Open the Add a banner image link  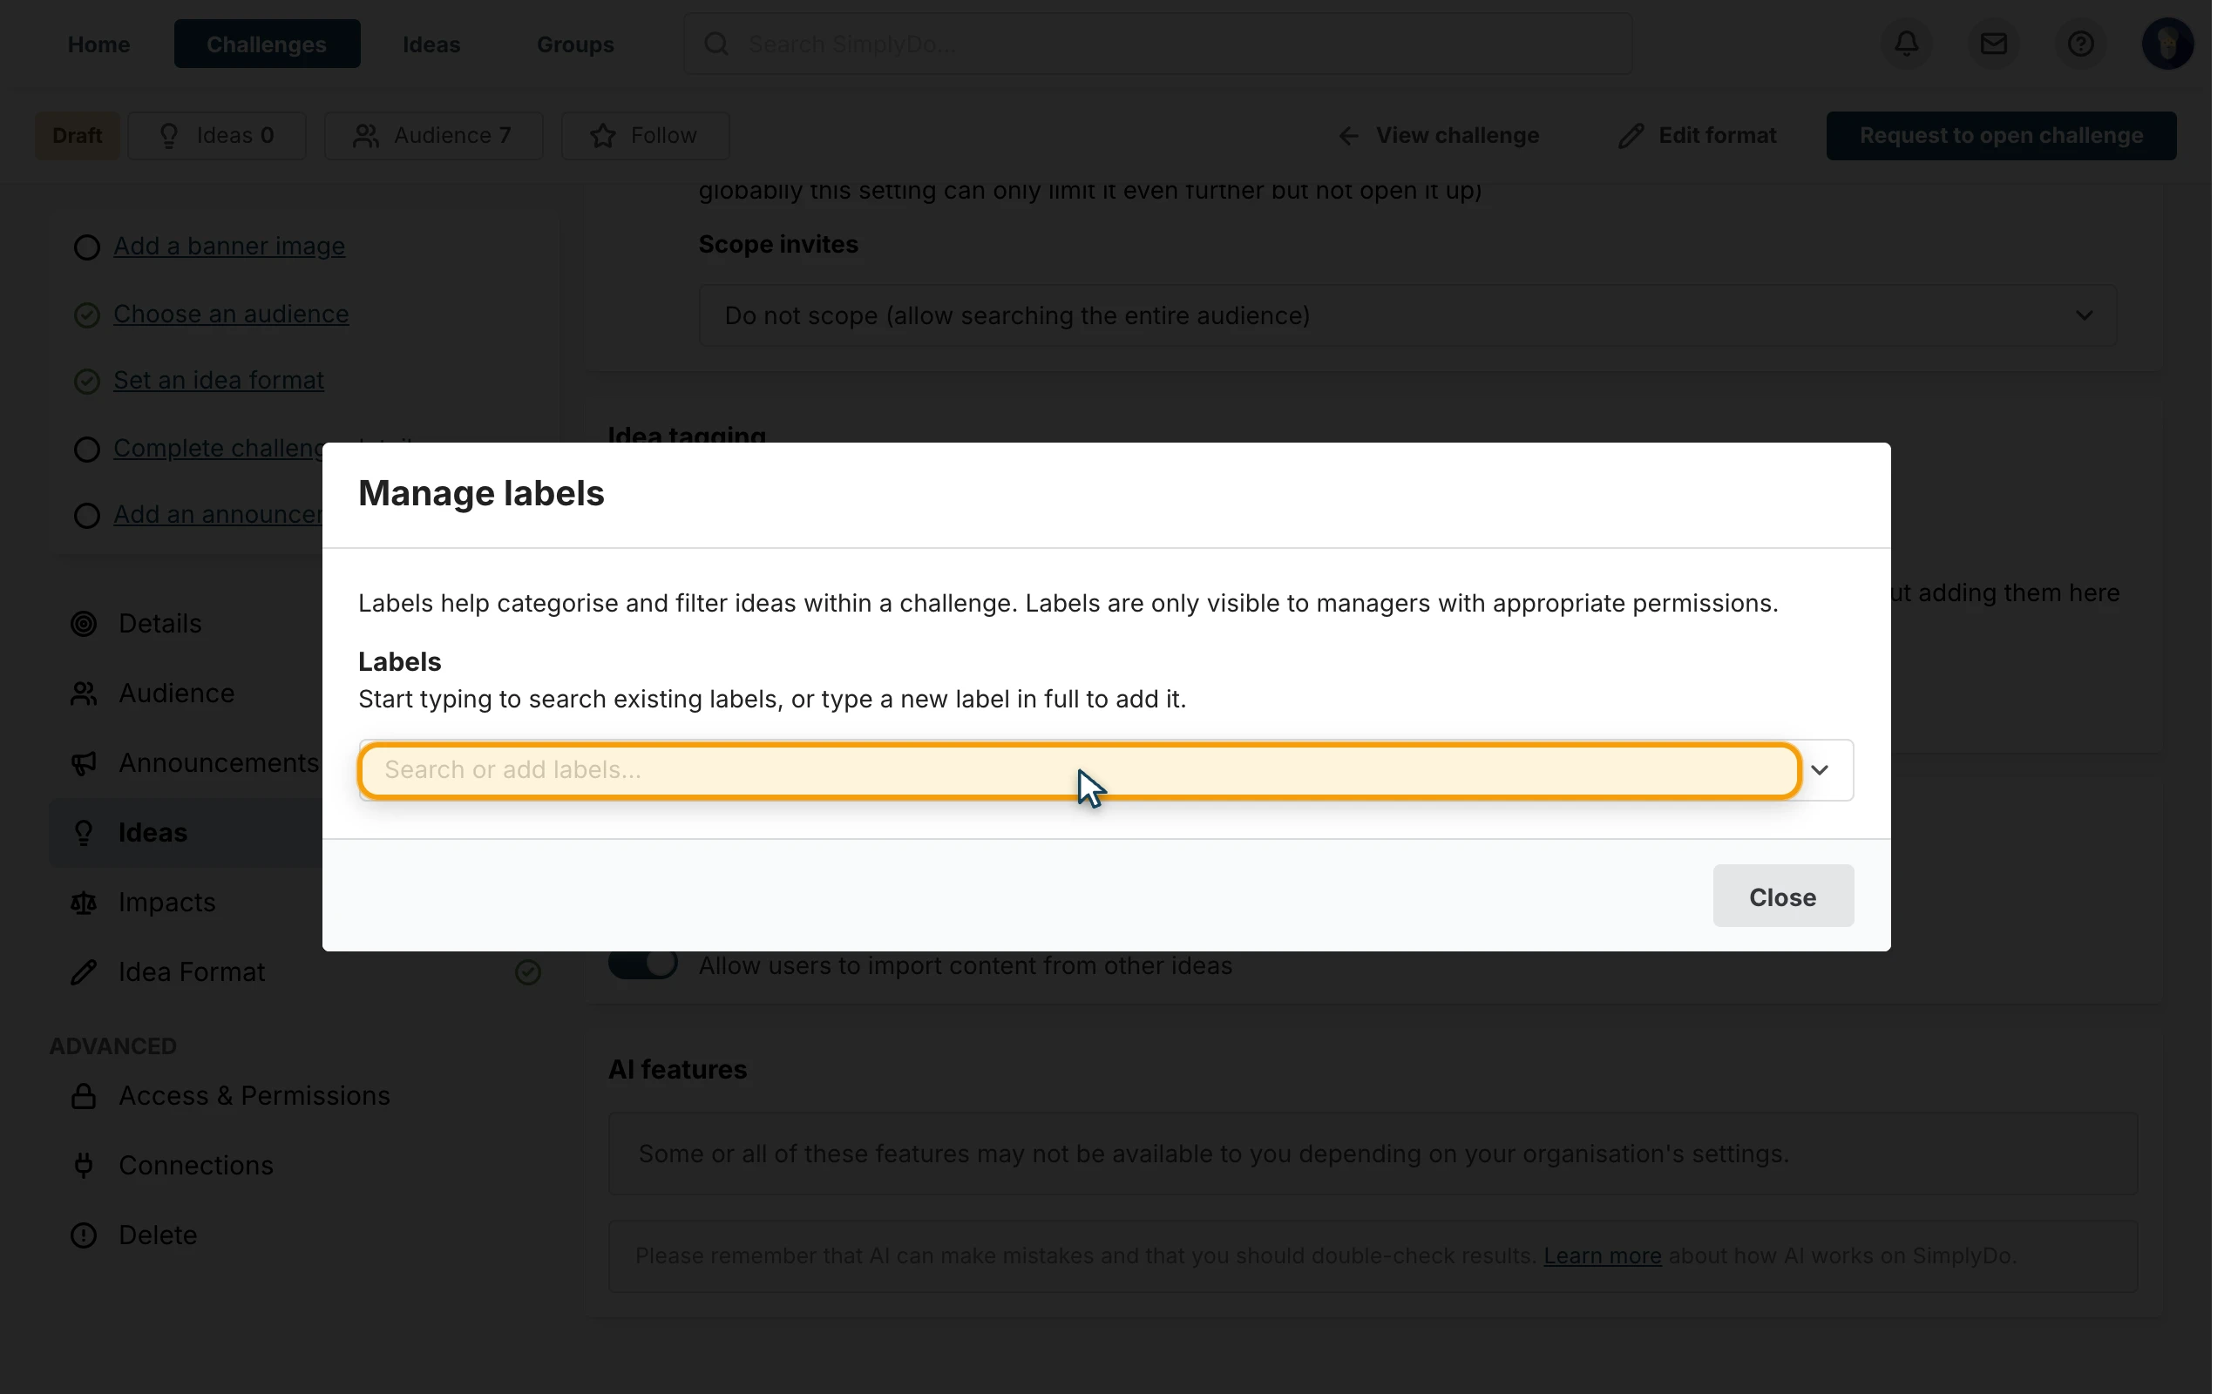pos(228,247)
